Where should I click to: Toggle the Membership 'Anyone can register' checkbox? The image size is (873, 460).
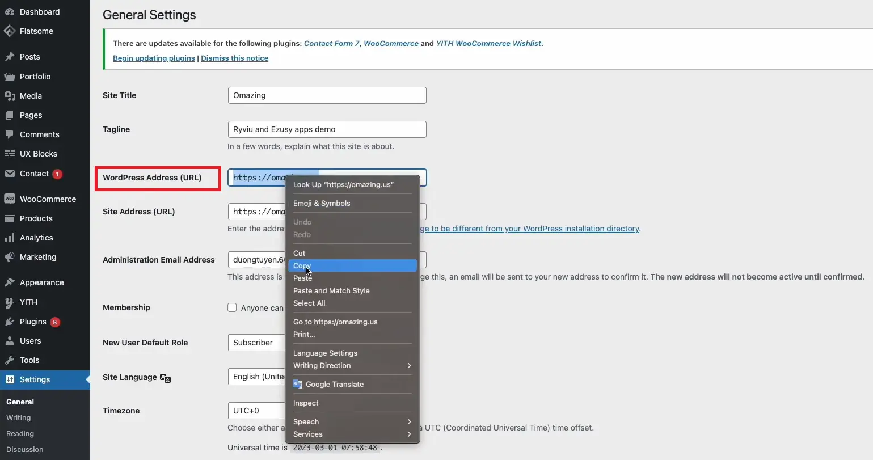(232, 307)
